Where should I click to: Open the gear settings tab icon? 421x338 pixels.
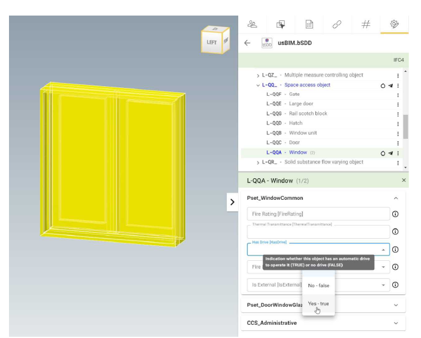click(394, 24)
